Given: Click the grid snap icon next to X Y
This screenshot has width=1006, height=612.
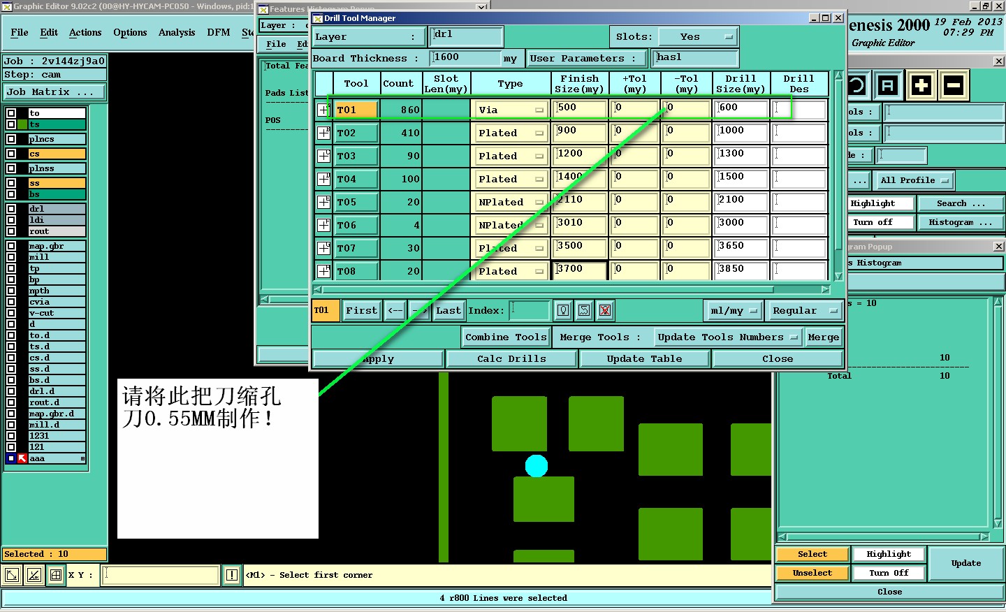Looking at the screenshot, I should (x=56, y=575).
